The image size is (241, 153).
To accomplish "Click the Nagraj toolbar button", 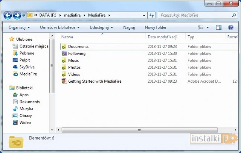I will (x=129, y=27).
